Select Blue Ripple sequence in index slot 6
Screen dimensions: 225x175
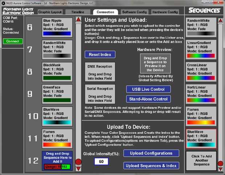point(57,27)
